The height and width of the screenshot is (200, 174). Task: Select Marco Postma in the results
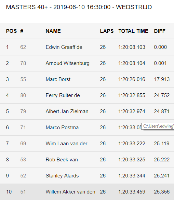click(62, 128)
